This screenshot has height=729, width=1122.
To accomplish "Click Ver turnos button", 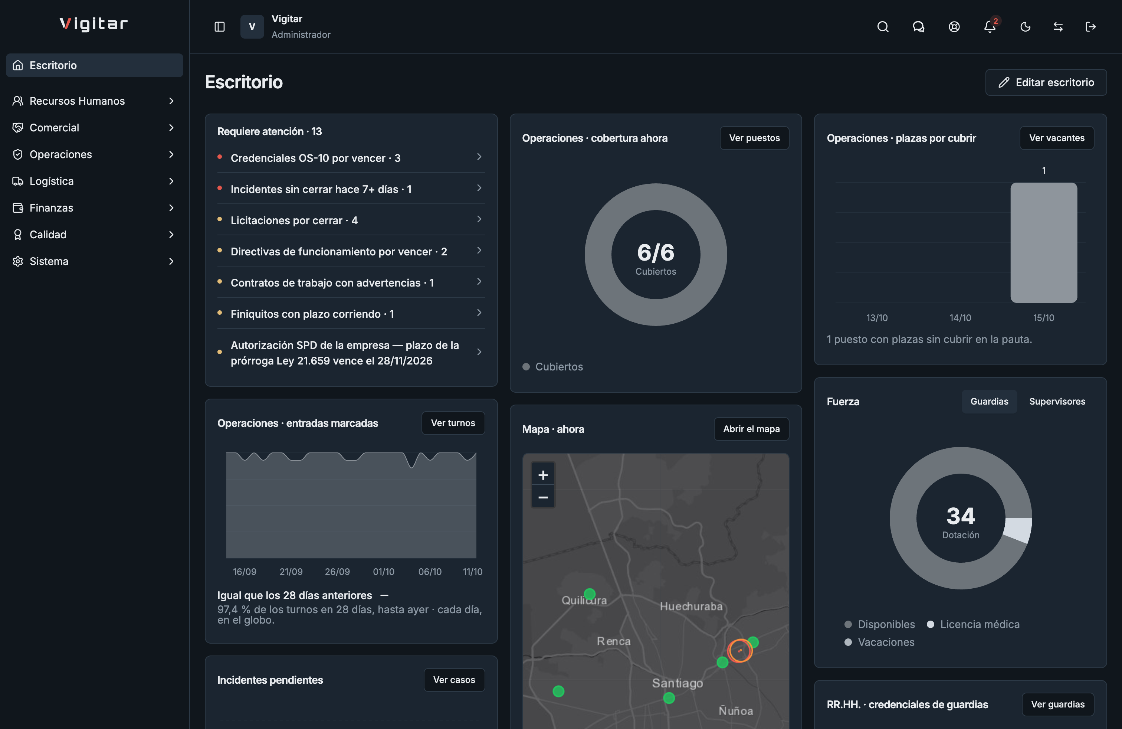I will [x=453, y=423].
